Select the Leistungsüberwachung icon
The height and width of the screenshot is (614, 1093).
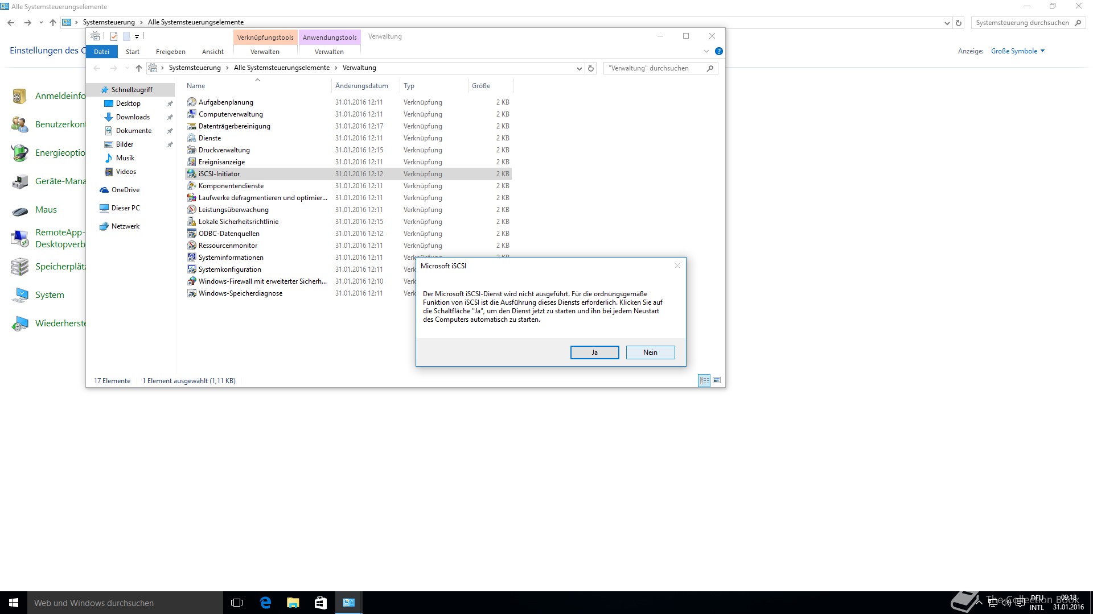point(192,210)
